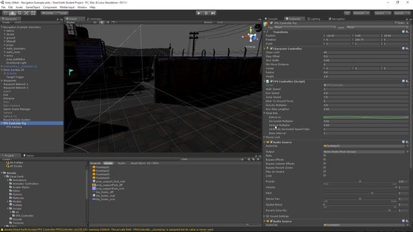413x232 pixels.
Task: Click the Step frame button
Action: coord(213,13)
